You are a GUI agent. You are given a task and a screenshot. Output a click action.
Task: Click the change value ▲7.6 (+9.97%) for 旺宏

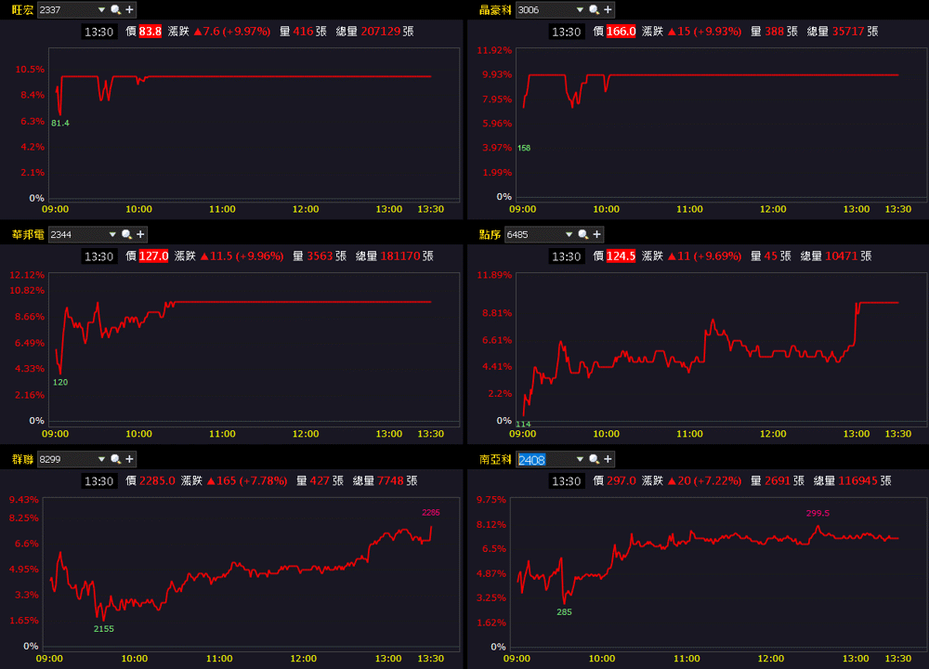232,32
